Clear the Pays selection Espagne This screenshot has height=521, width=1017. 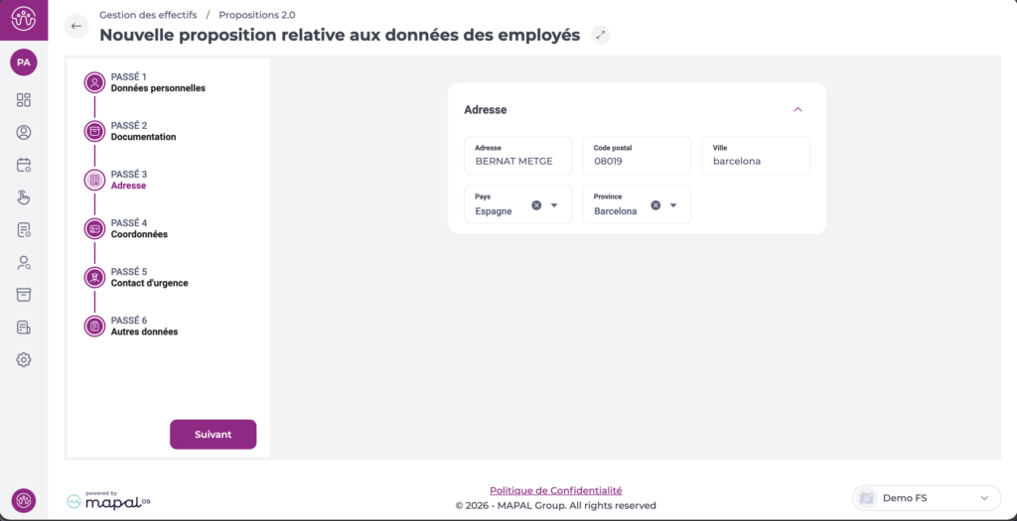[x=536, y=205]
